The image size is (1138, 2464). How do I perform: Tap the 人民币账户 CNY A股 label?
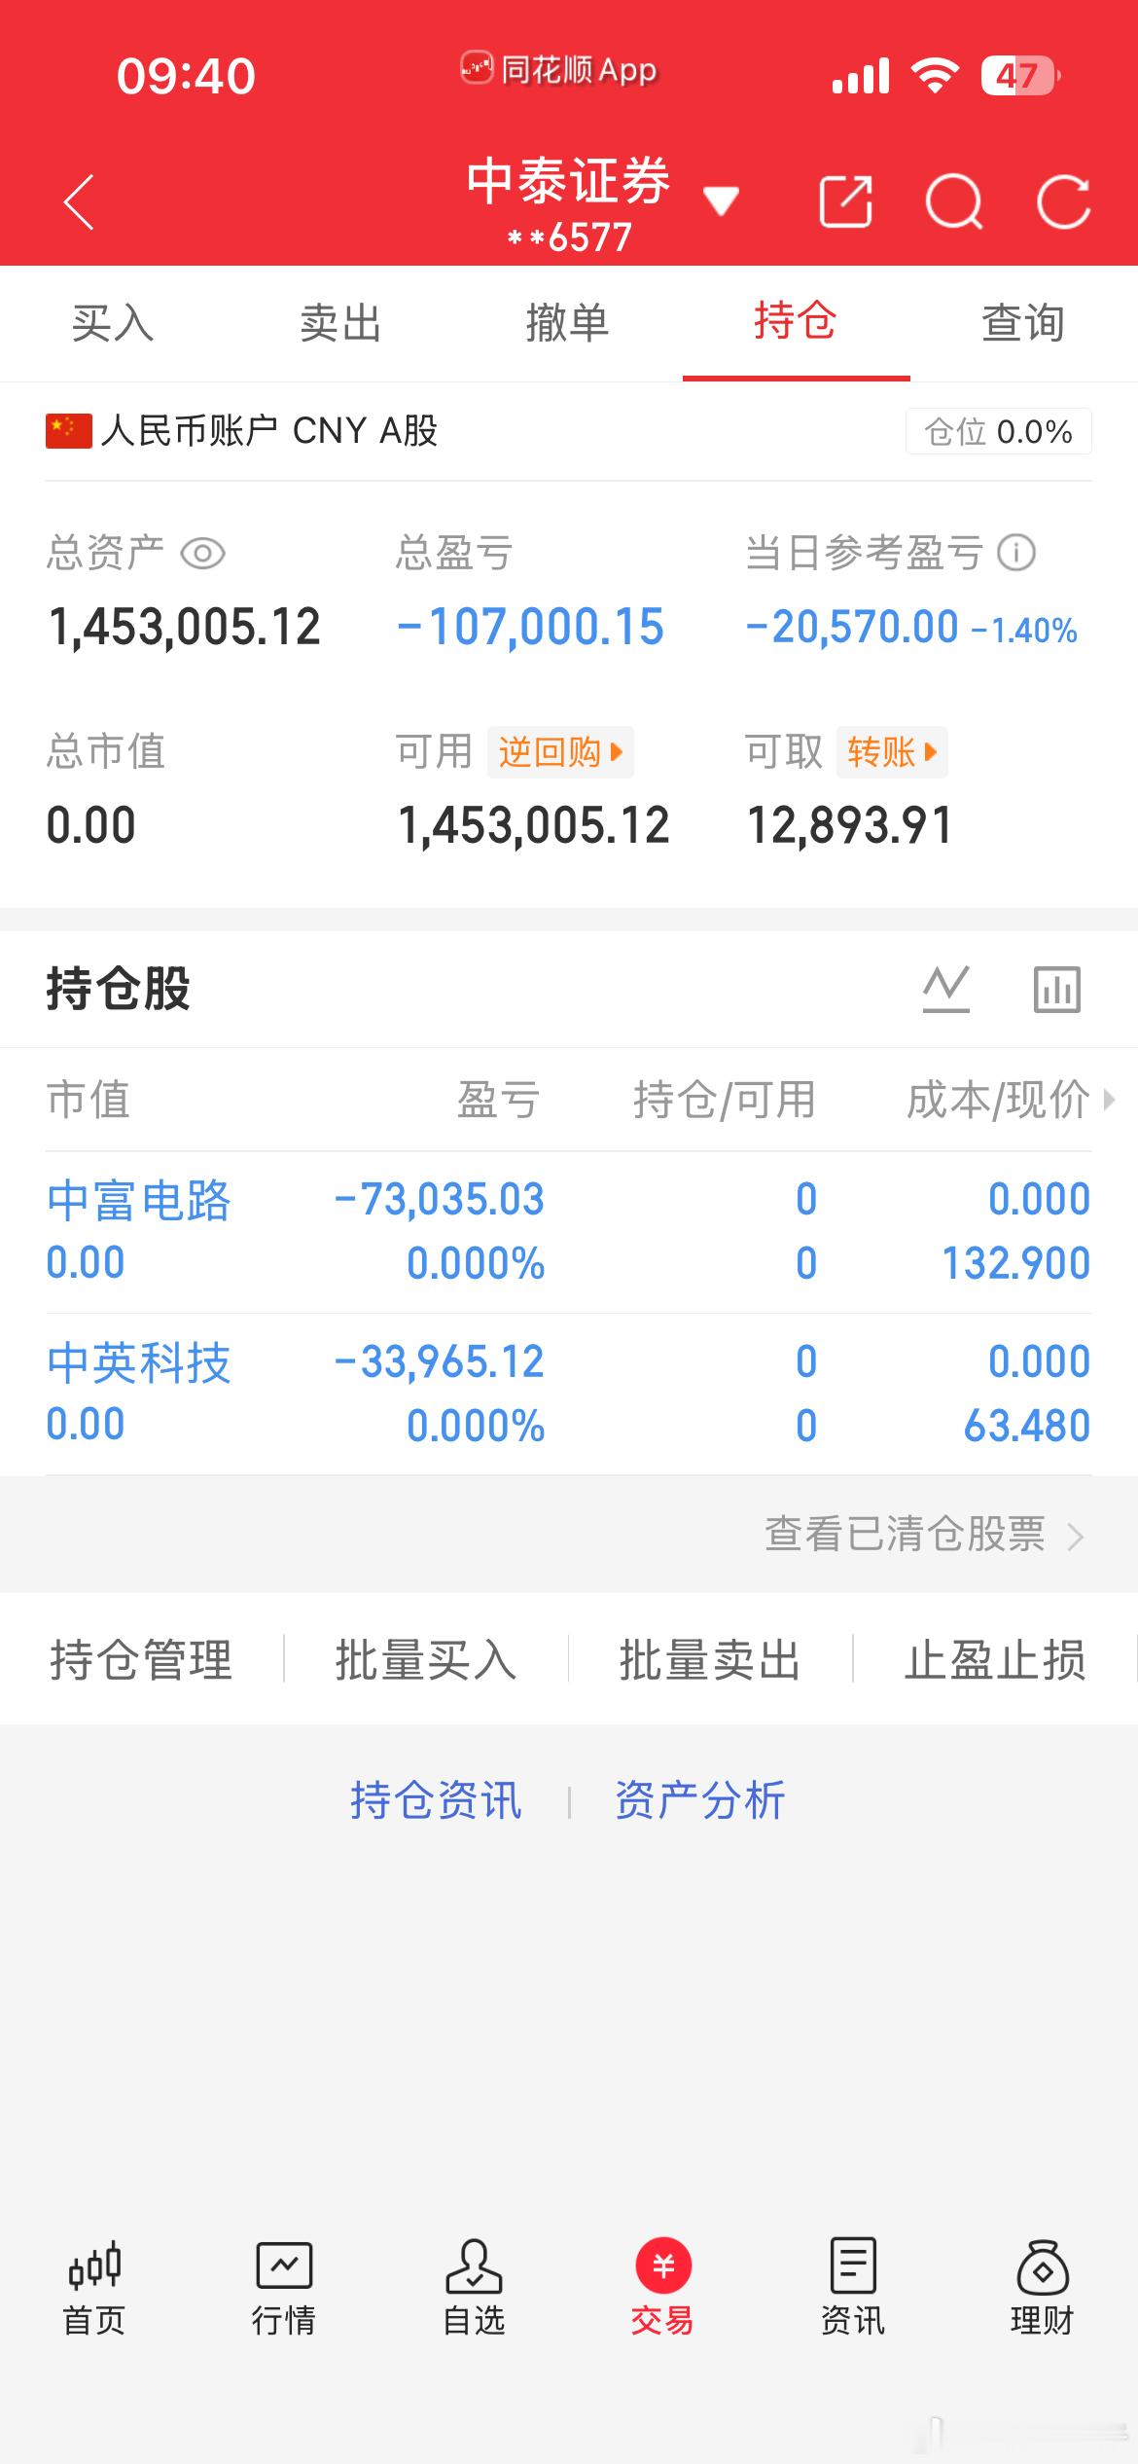[269, 430]
